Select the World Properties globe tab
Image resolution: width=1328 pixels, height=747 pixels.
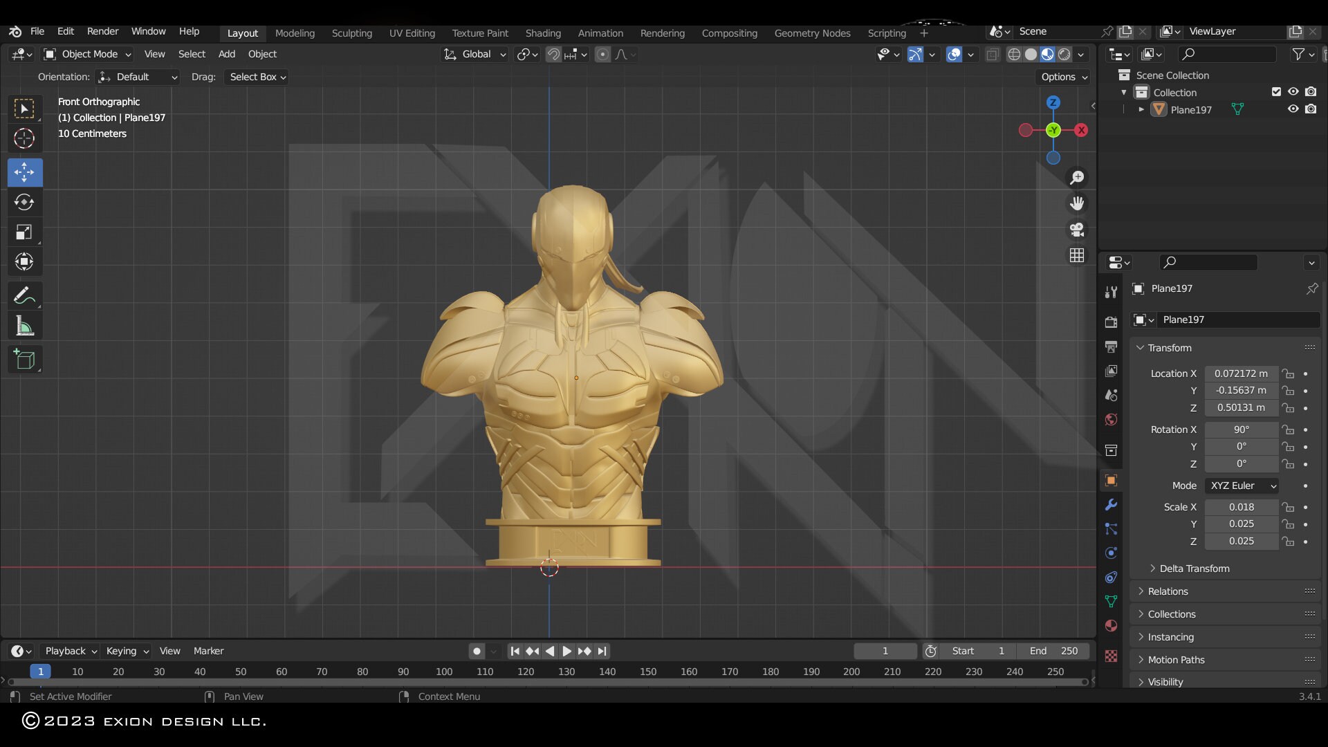click(1111, 418)
